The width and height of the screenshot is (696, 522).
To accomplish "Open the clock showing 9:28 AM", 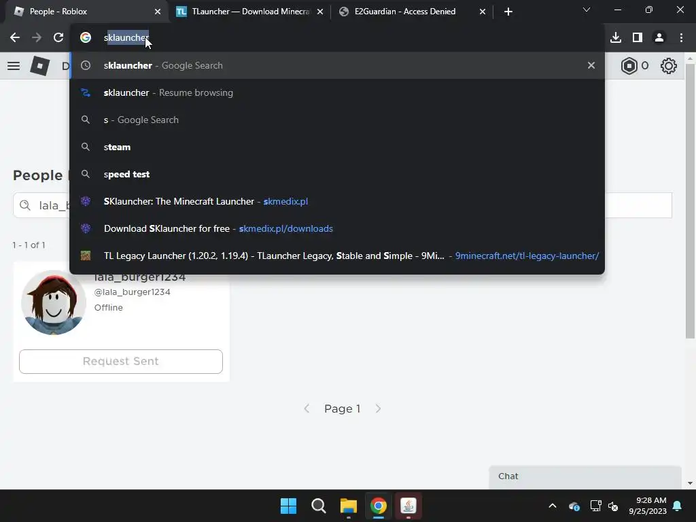I will (648, 506).
